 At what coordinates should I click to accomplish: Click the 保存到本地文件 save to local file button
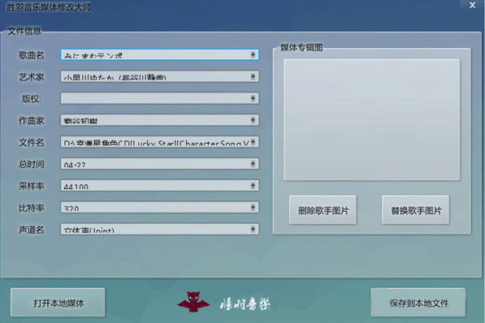(418, 302)
